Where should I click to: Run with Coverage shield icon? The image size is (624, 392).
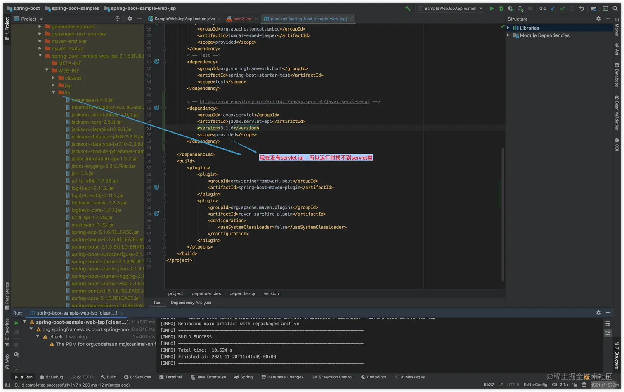pos(511,8)
